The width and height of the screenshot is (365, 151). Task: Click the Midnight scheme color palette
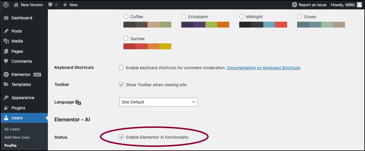(x=263, y=25)
